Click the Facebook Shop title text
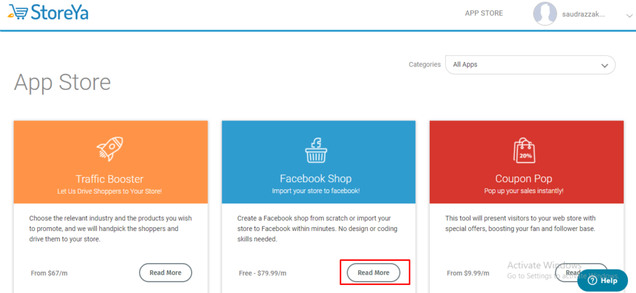 pyautogui.click(x=316, y=179)
